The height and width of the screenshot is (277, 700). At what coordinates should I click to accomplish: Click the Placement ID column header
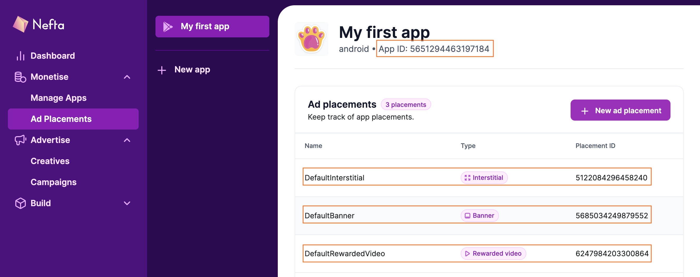pos(595,146)
